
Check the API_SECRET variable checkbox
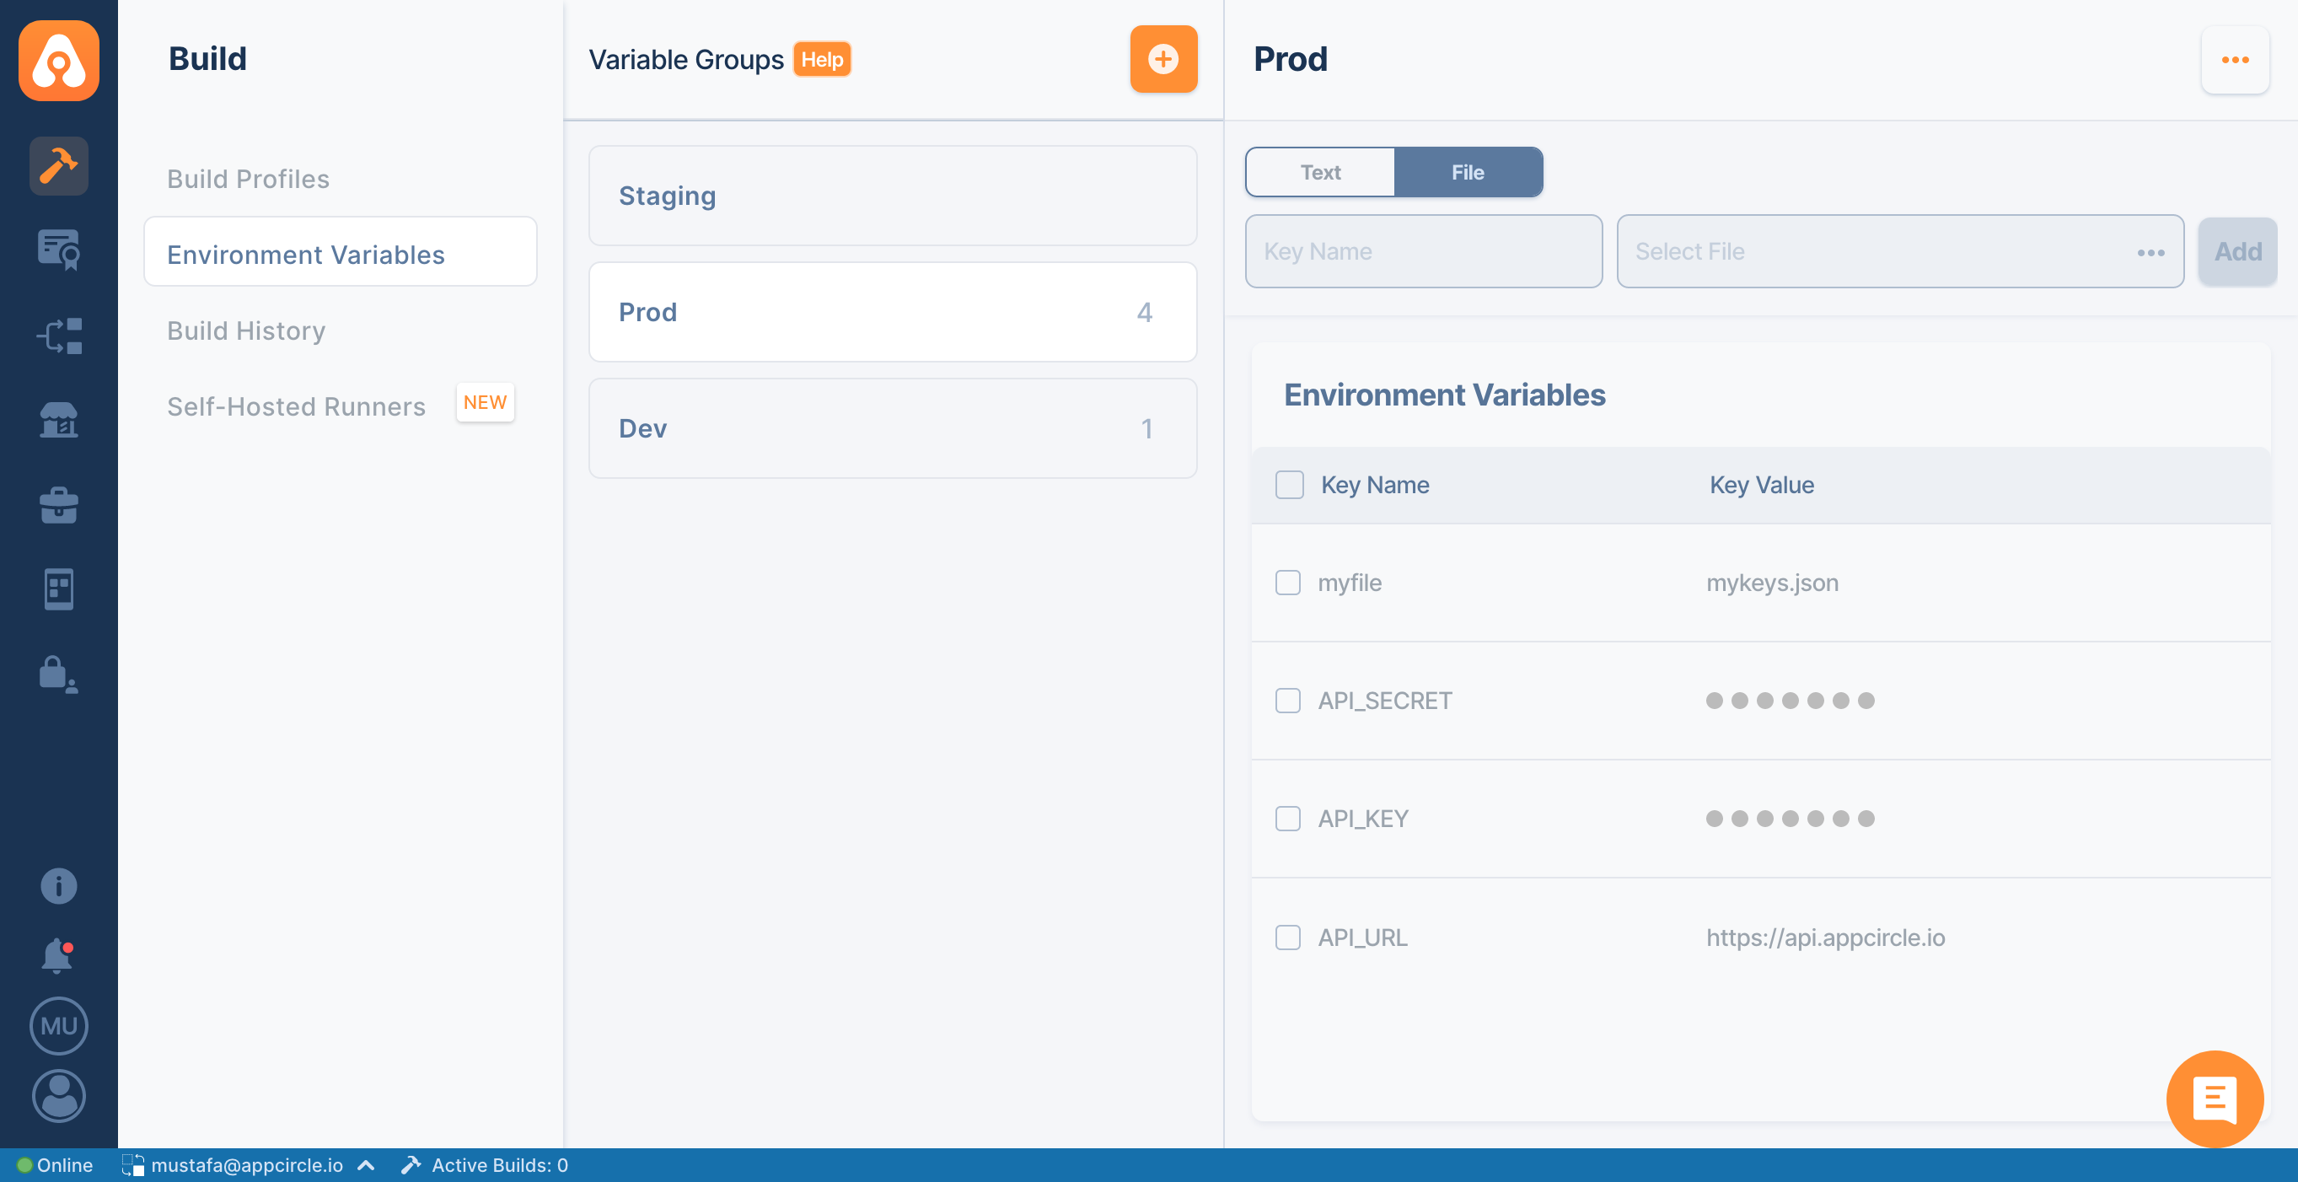[x=1287, y=701]
